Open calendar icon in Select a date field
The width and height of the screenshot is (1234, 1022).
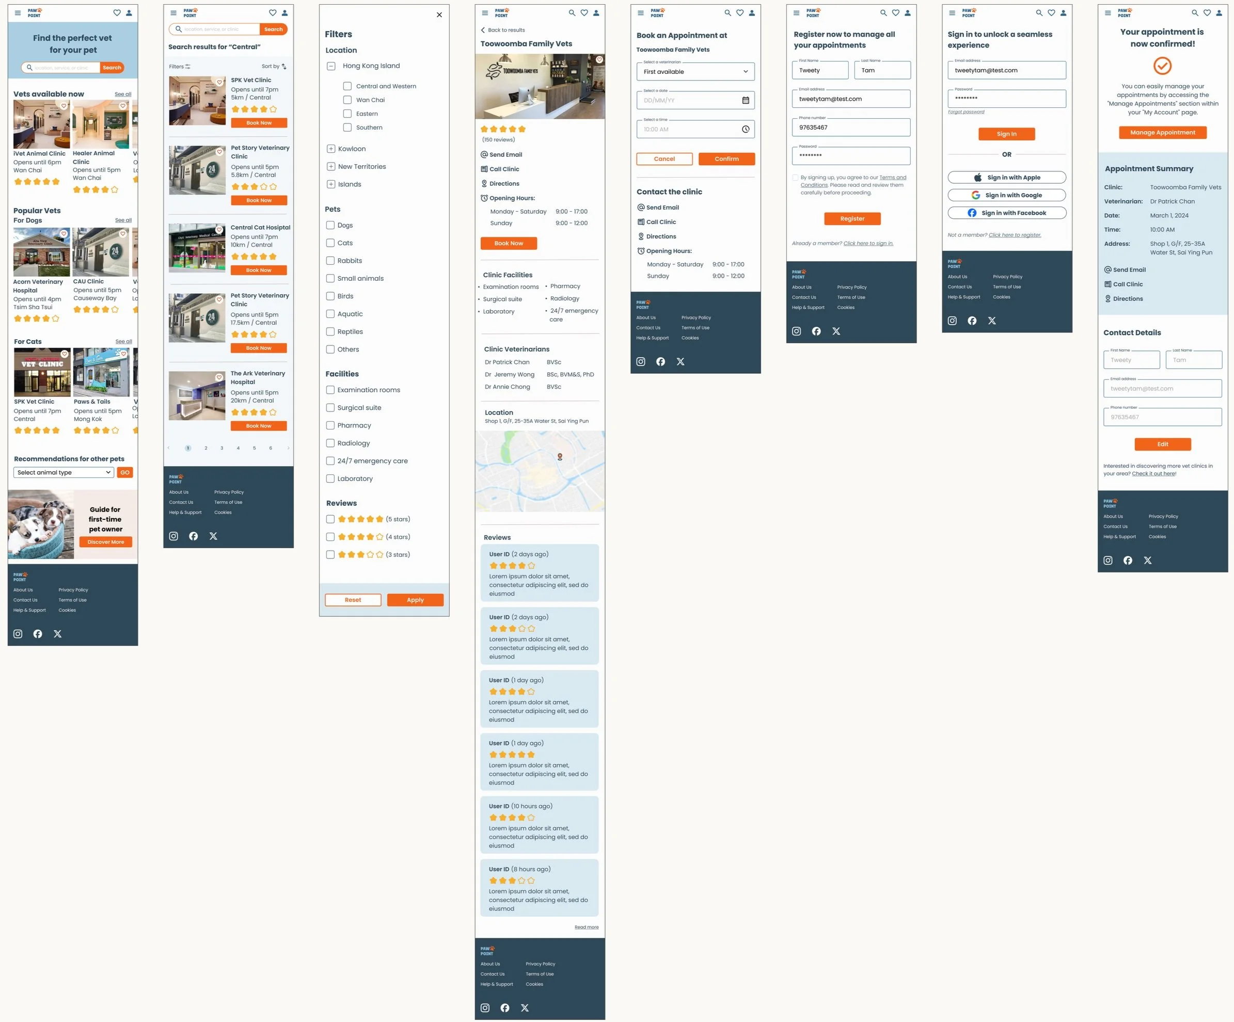745,101
